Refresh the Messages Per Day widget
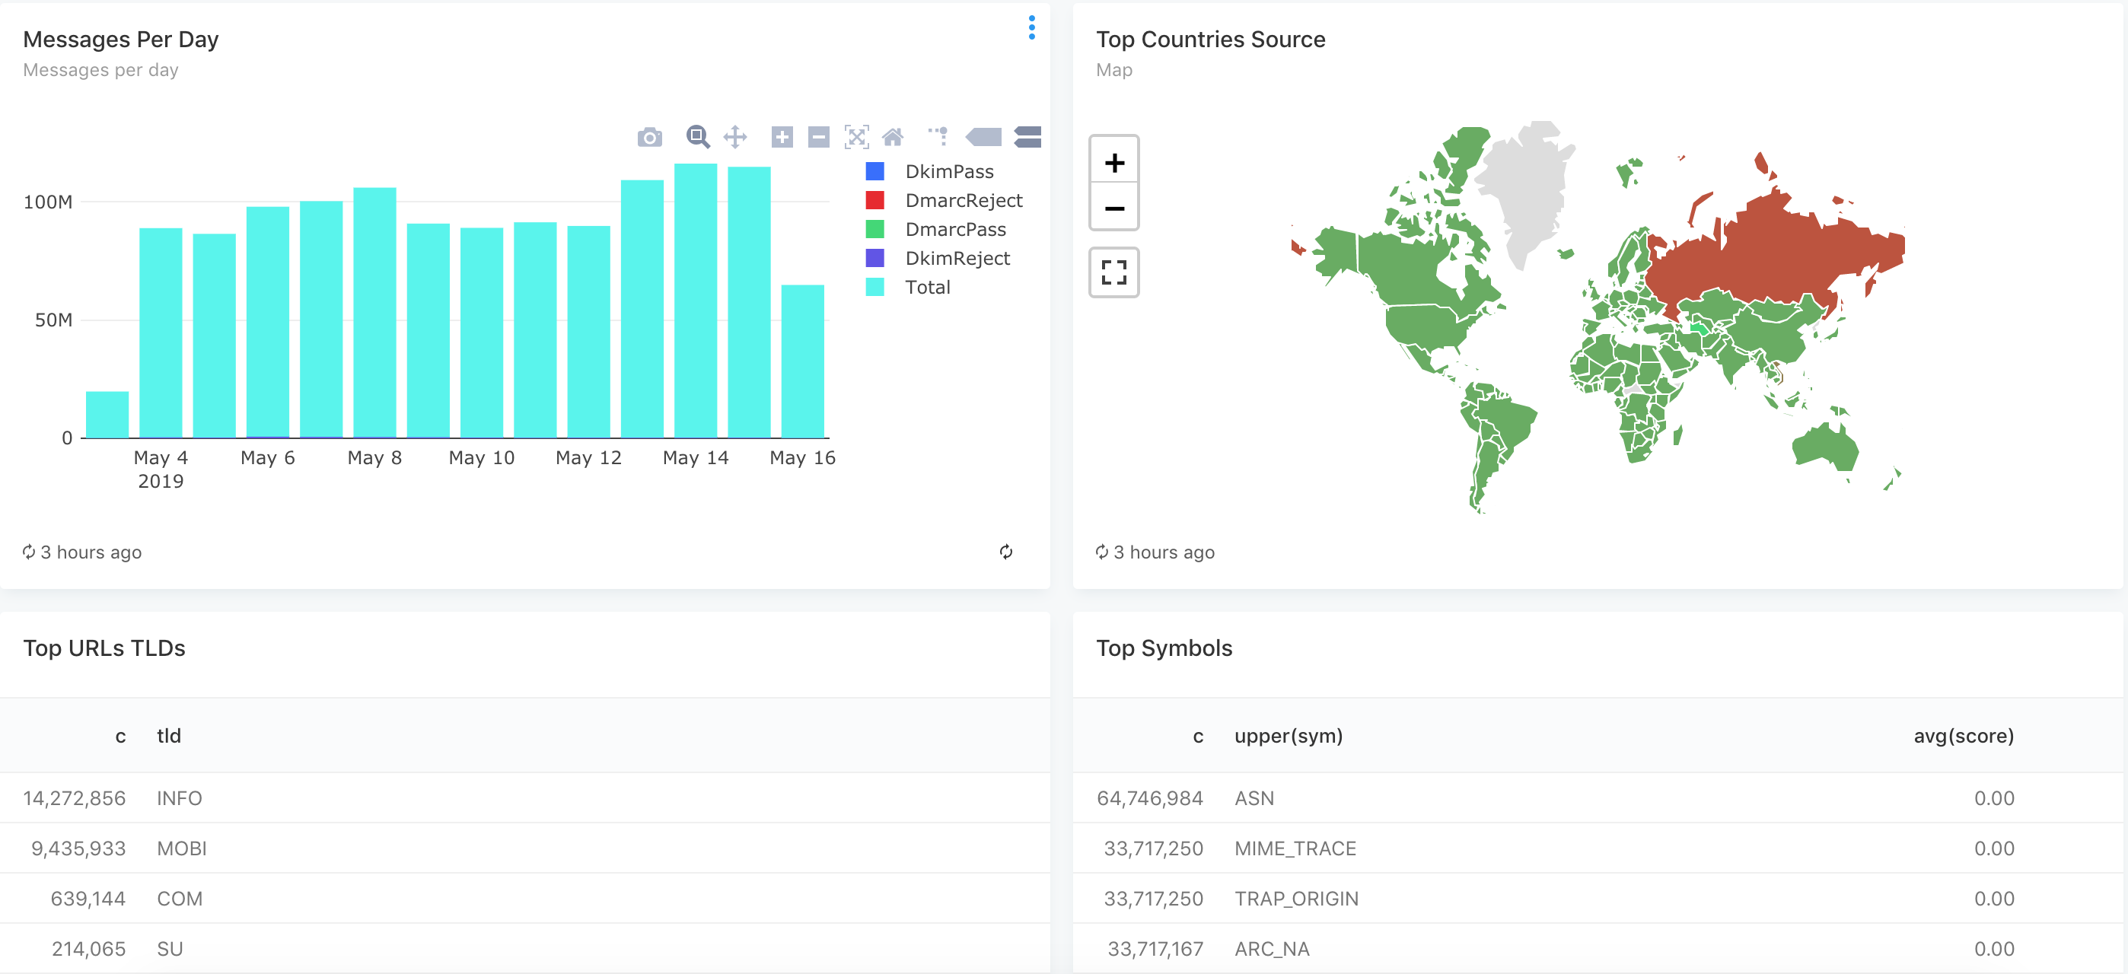 pos(1005,552)
